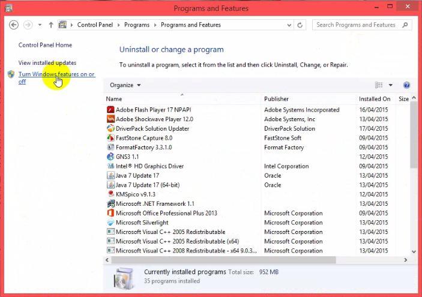The height and width of the screenshot is (297, 422).
Task: Select the GNS3 1.1 icon
Action: (x=110, y=157)
